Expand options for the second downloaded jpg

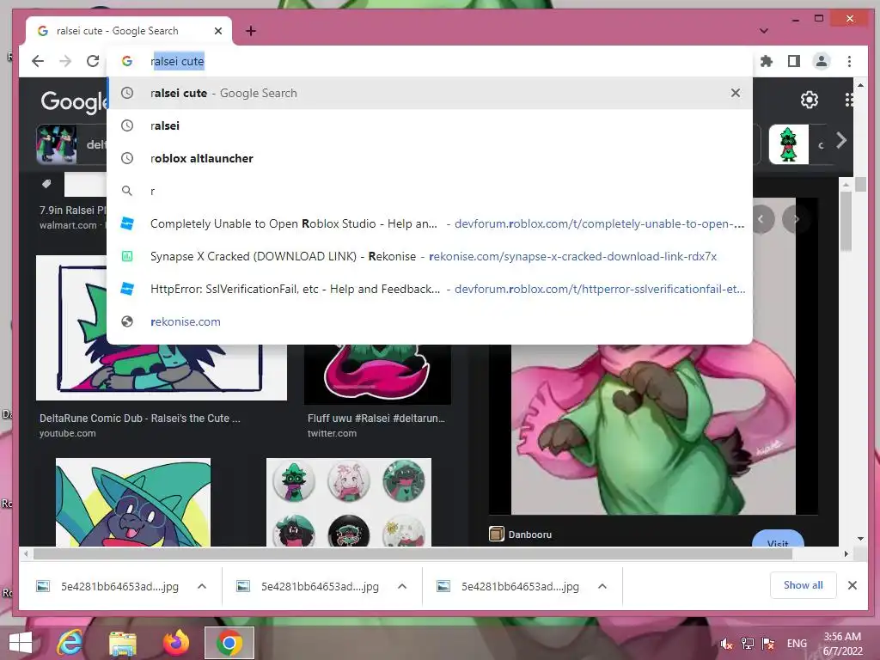[402, 586]
